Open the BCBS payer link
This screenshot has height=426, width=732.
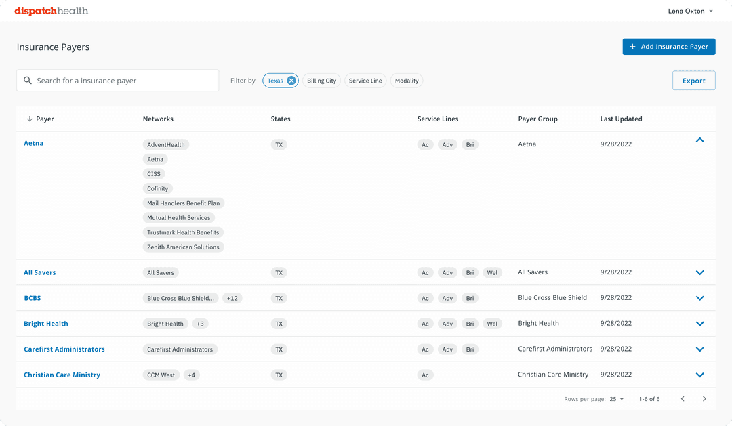(33, 298)
